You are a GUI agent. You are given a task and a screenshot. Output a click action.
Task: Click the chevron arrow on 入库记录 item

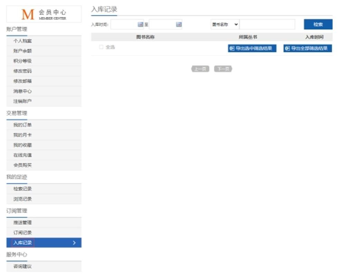tap(74, 243)
